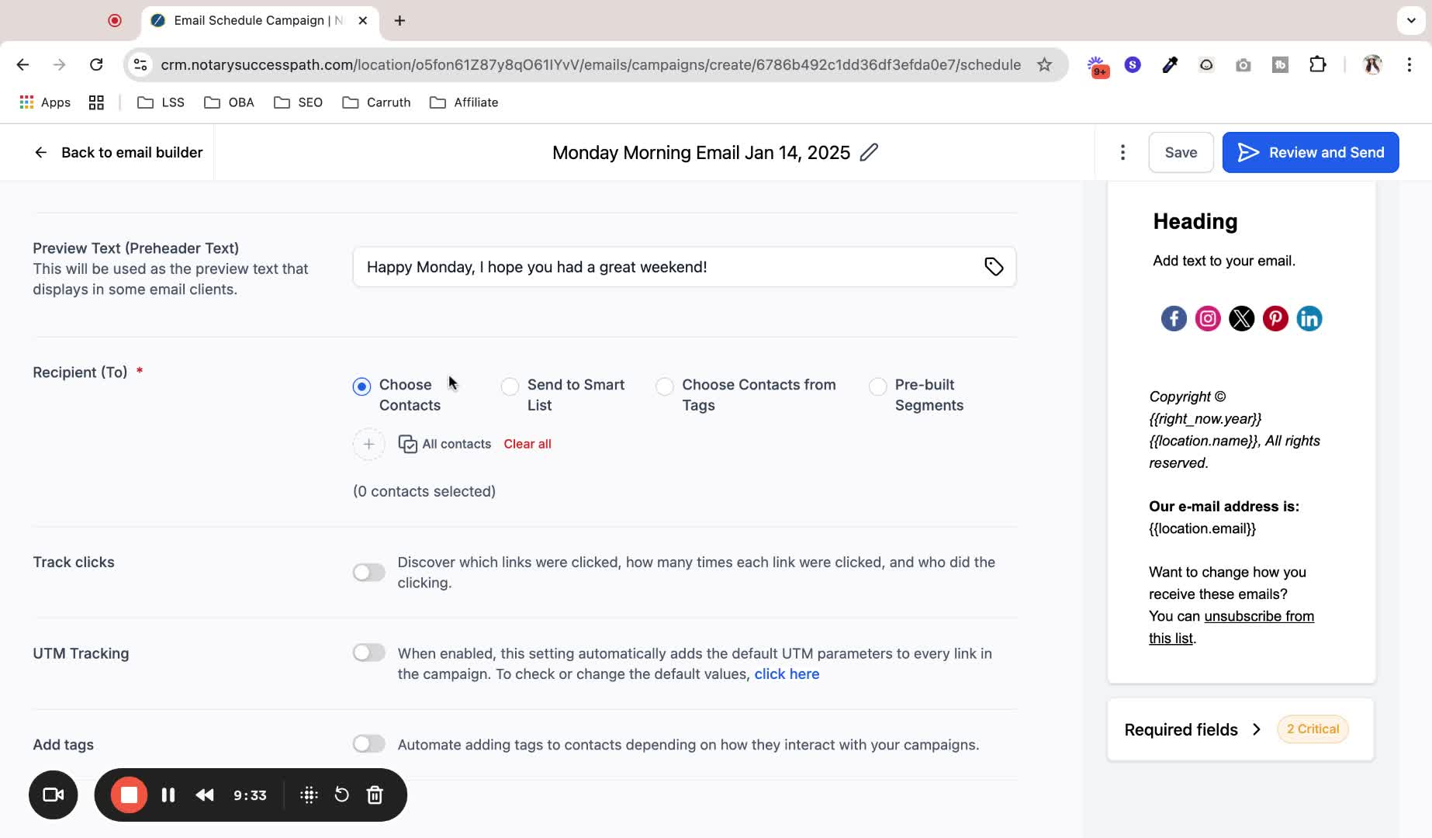Click the X (Twitter) icon in email preview

tap(1241, 318)
